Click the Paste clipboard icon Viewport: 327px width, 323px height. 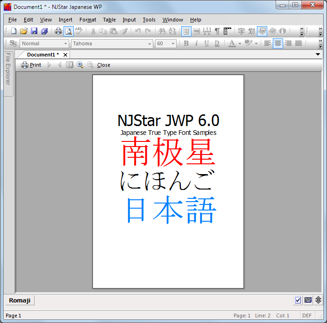pyautogui.click(x=113, y=31)
